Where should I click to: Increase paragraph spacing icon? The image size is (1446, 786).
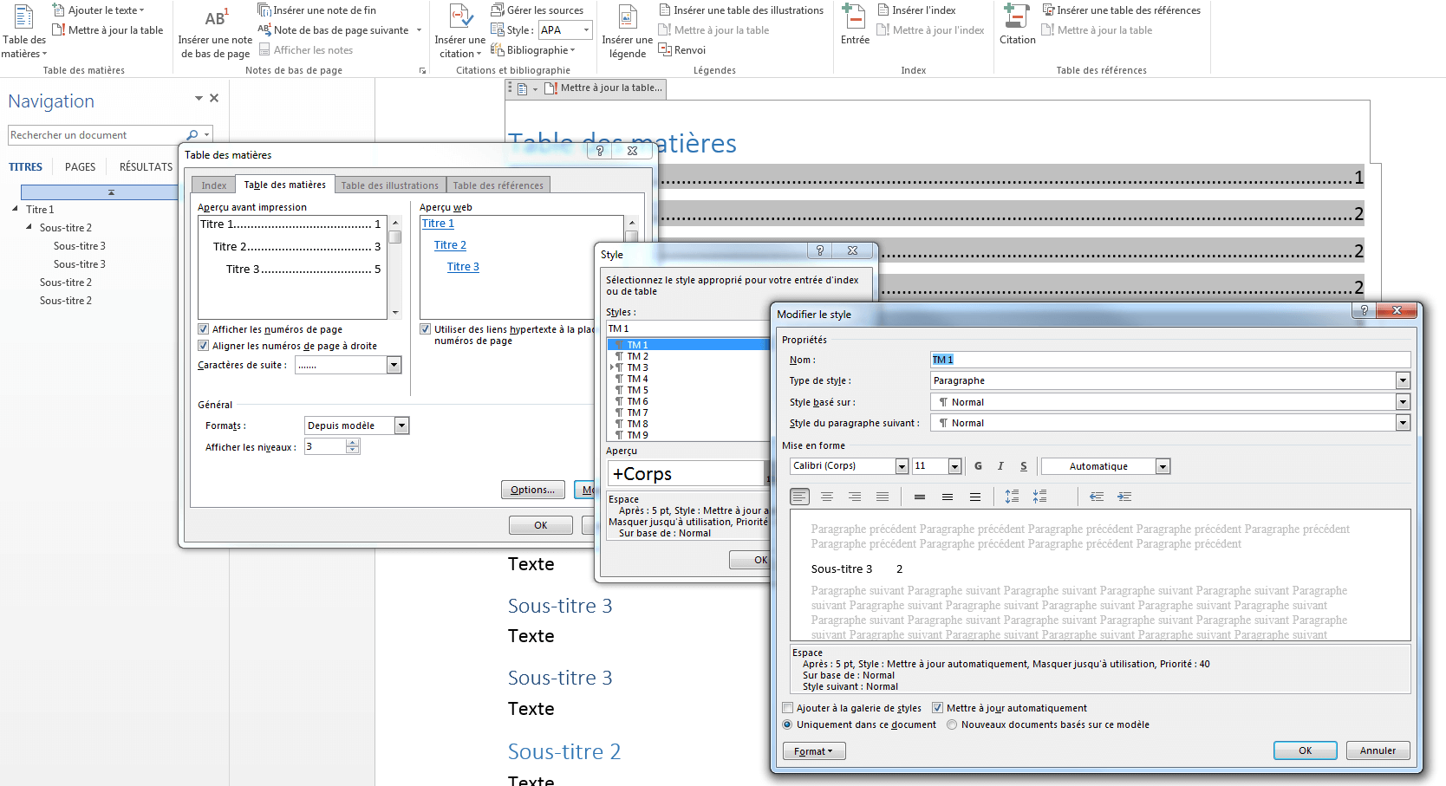coord(1012,497)
